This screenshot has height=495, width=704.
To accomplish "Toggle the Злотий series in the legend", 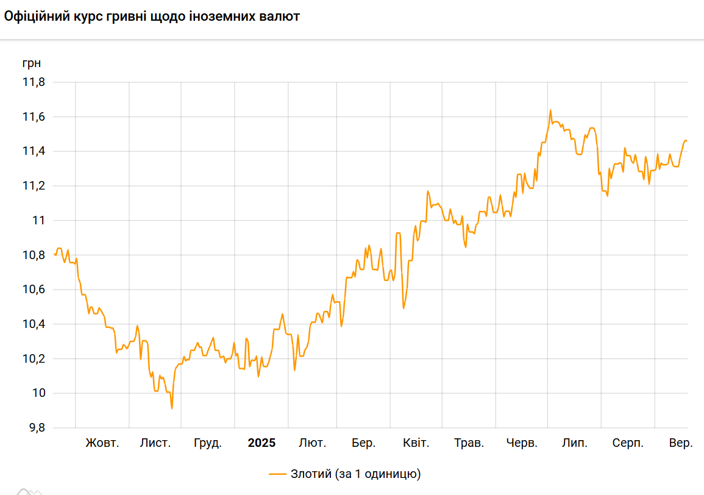I will 355,474.
